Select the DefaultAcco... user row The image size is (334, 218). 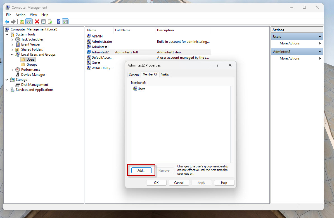[x=149, y=58]
